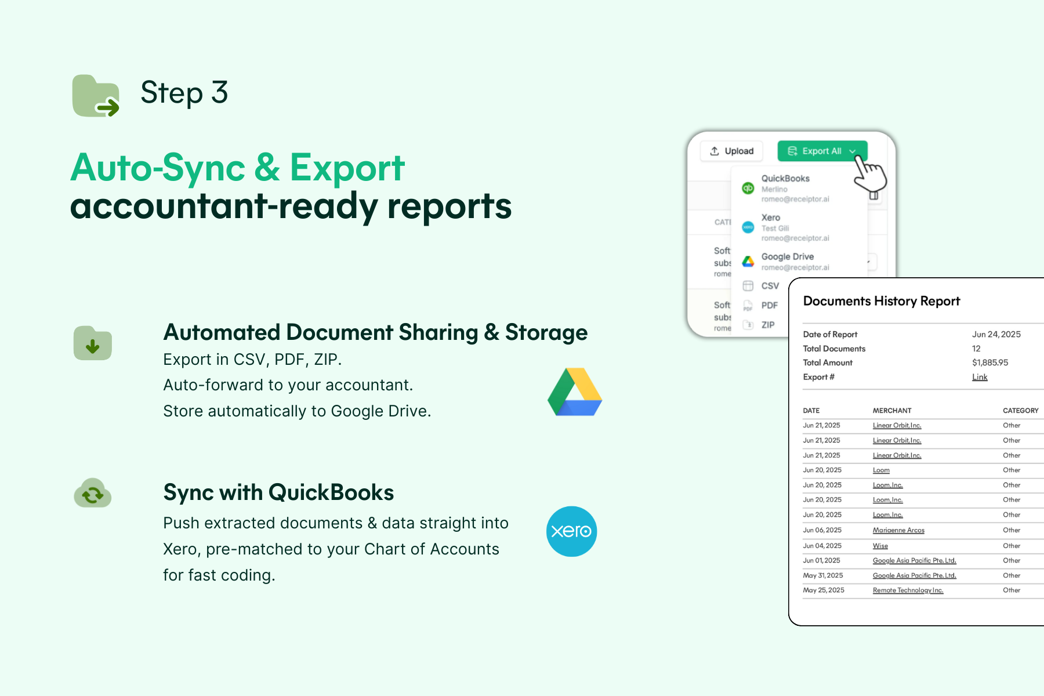This screenshot has width=1044, height=696.
Task: Choose Google Drive from the export menu
Action: (786, 262)
